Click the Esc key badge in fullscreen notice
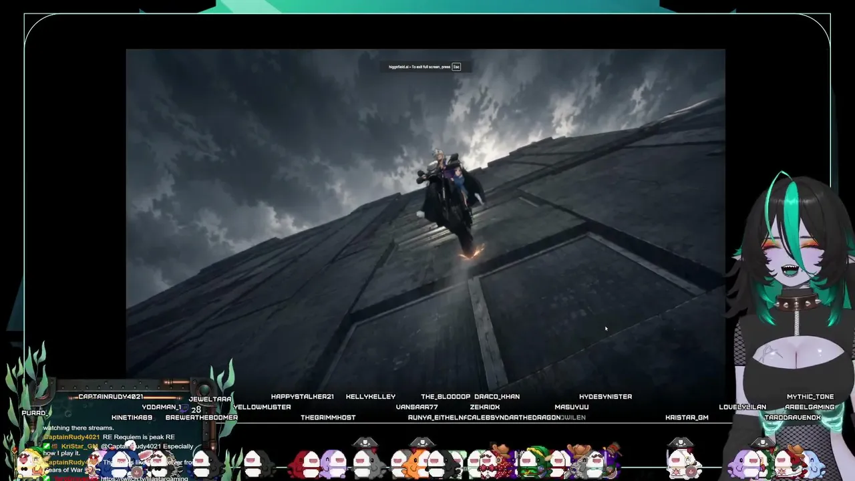The height and width of the screenshot is (481, 855). 456,67
